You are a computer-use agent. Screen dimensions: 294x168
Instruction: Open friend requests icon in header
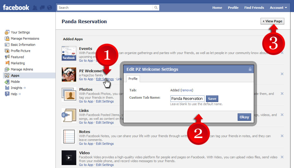(x=35, y=8)
